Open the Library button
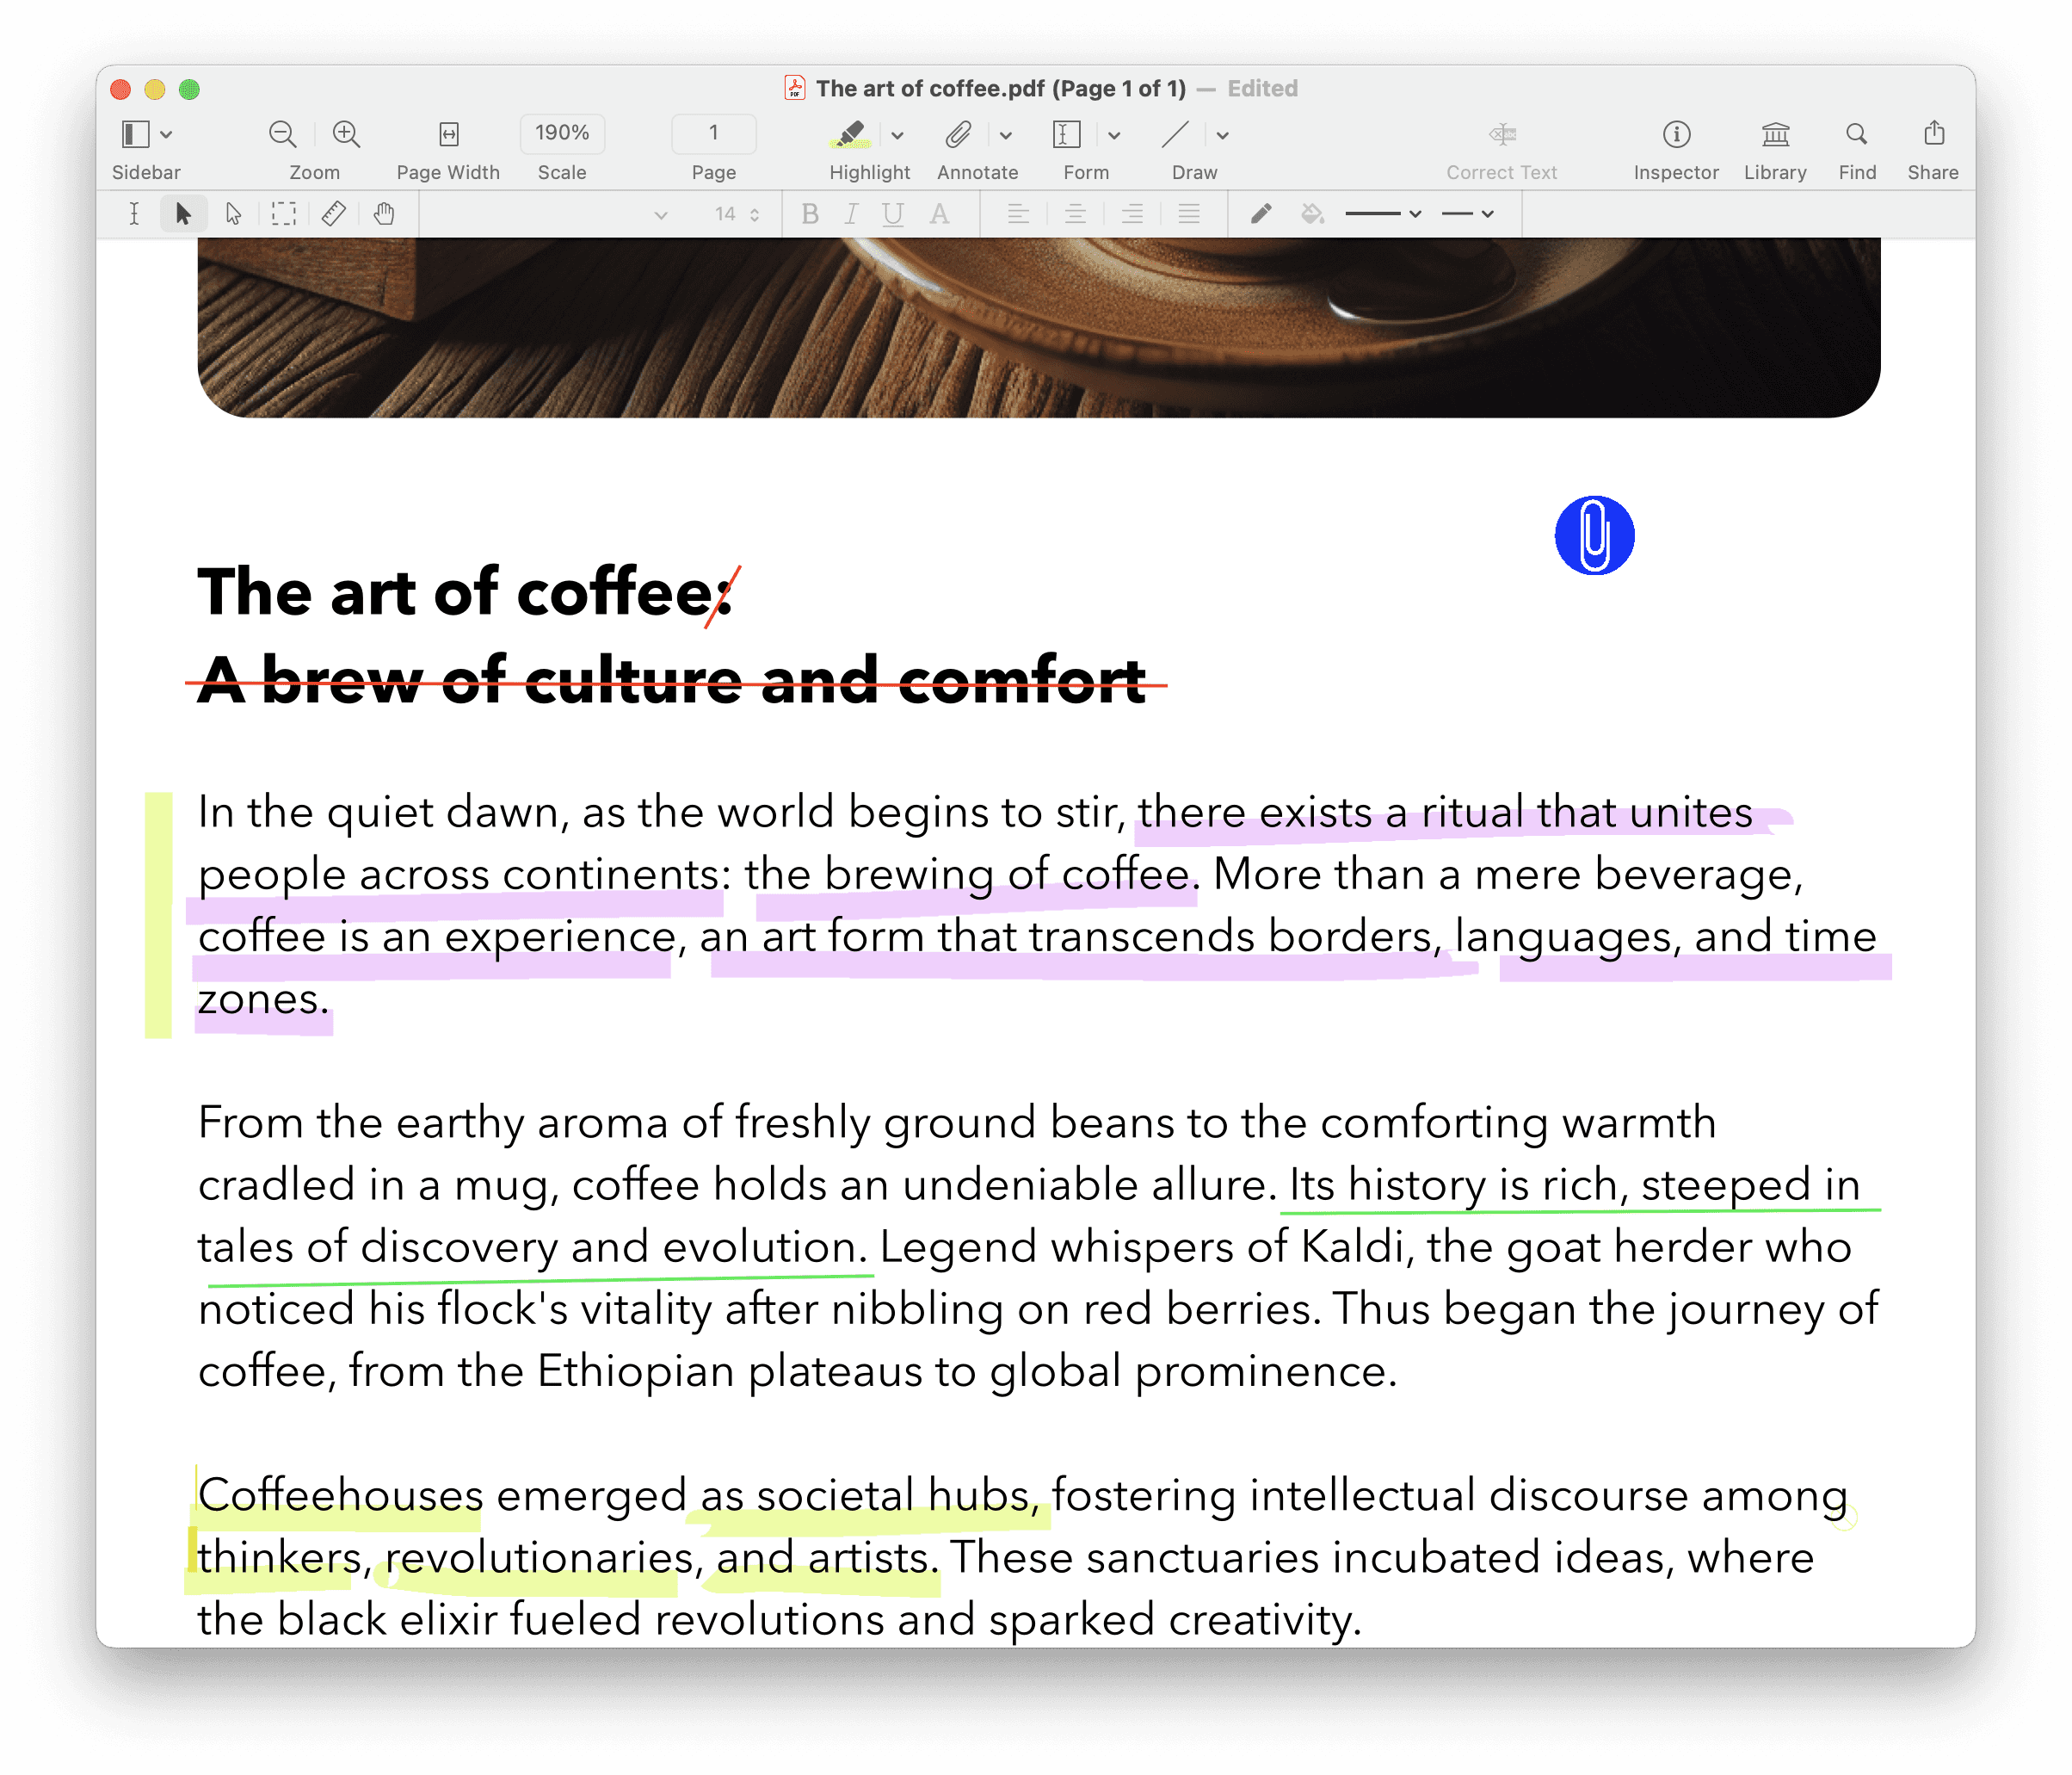Screen dimensions: 2072x1775 [1775, 134]
